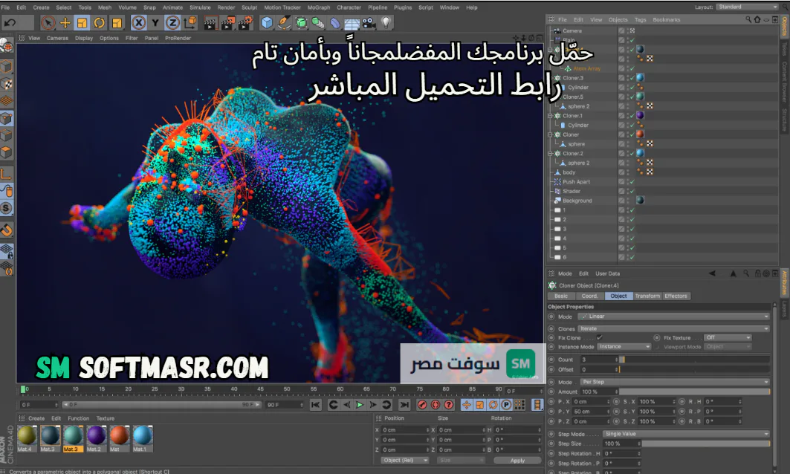This screenshot has height=474, width=790.
Task: Toggle the Z axis lock
Action: pos(172,23)
